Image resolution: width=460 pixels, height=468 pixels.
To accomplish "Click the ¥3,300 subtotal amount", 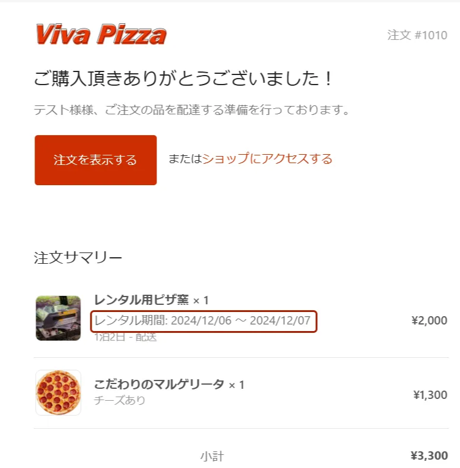I will coord(429,456).
